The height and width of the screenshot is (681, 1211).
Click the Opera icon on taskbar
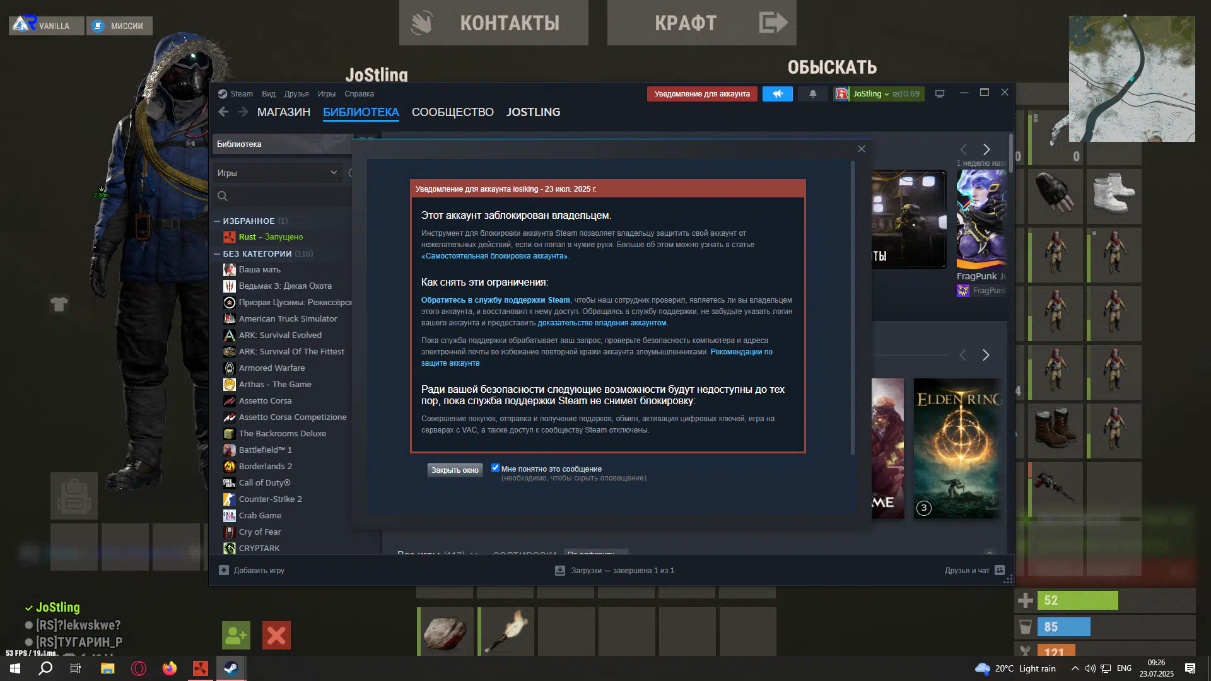138,668
